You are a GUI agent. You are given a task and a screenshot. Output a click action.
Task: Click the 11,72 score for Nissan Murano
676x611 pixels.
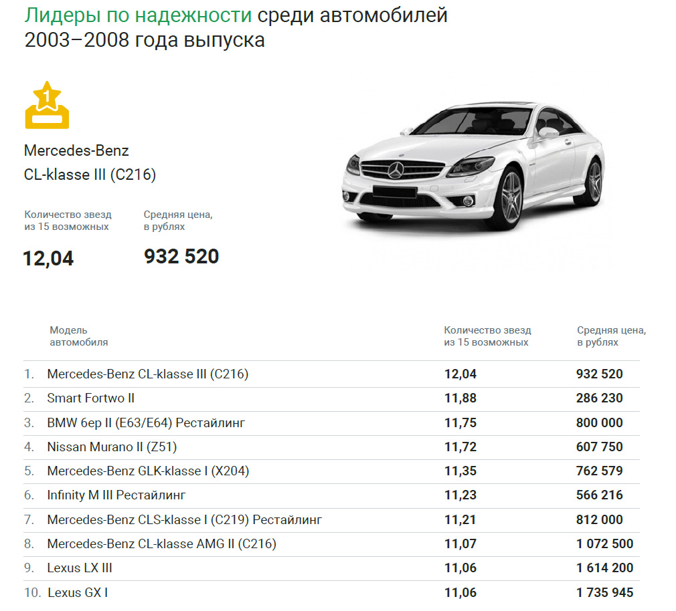[460, 447]
